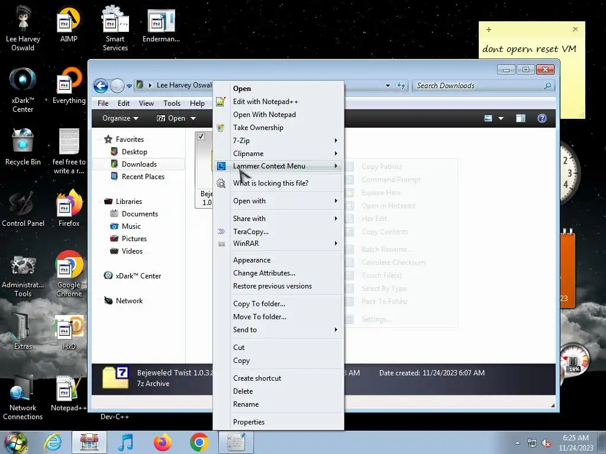Toggle checkbox on Bejeweled archive file
The image size is (606, 454).
[x=201, y=137]
